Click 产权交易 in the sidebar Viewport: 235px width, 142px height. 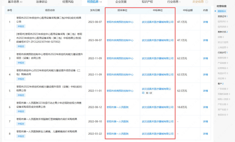pos(223,104)
